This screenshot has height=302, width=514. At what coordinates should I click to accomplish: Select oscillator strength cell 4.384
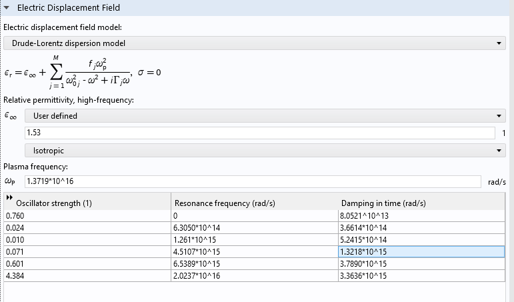[x=87, y=275]
